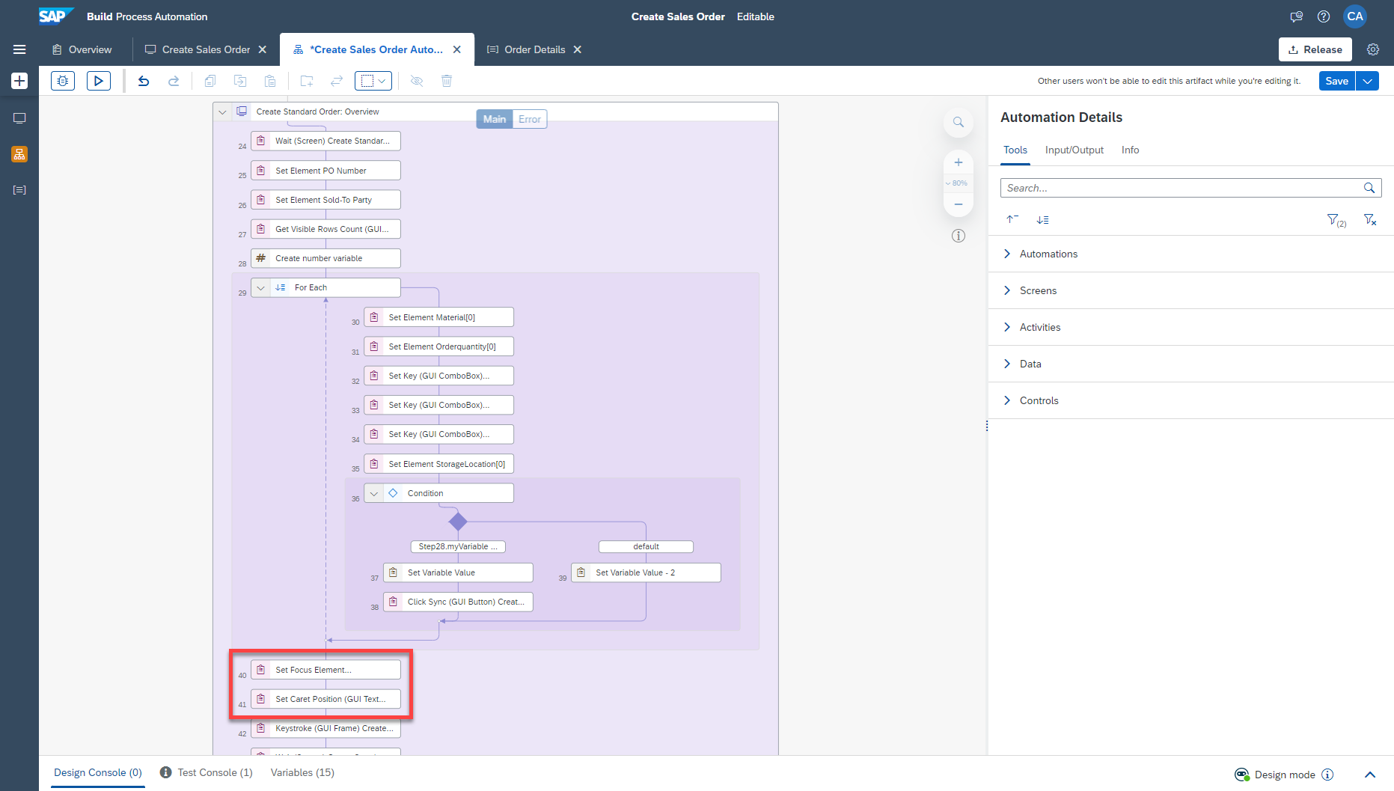Switch to the Info tab
The width and height of the screenshot is (1394, 791).
coord(1130,150)
